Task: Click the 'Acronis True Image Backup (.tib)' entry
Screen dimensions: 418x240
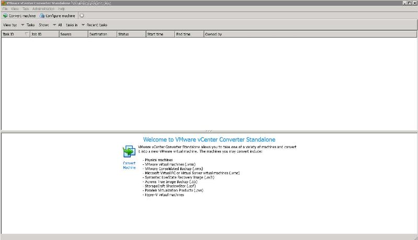Action: (x=171, y=182)
